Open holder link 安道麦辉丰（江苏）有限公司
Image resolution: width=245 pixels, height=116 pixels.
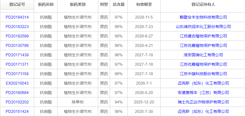coord(203,93)
